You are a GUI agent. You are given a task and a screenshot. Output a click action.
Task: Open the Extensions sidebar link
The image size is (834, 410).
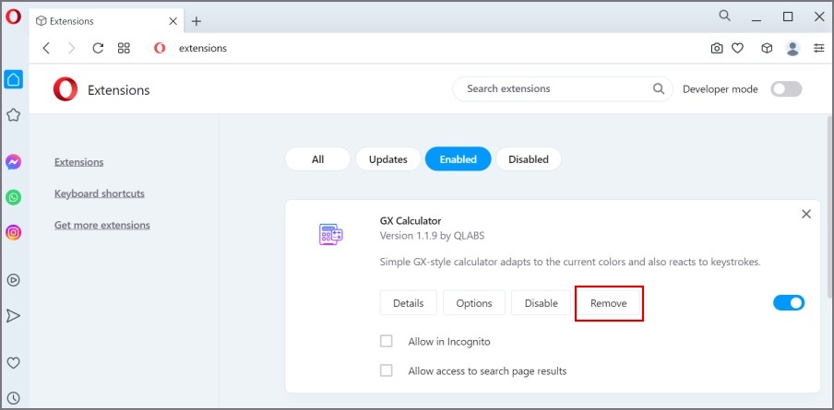(x=79, y=162)
